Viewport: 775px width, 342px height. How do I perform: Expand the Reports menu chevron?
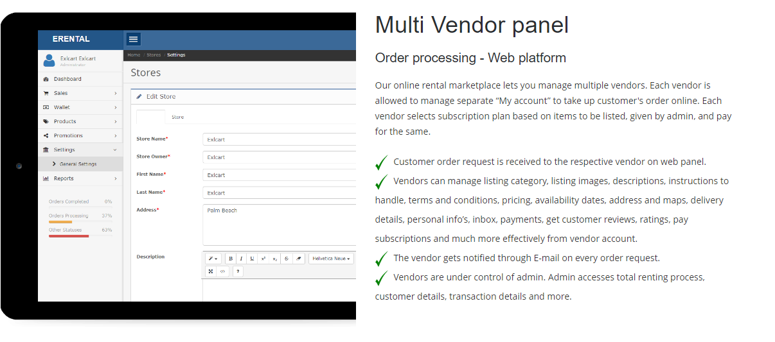click(116, 178)
